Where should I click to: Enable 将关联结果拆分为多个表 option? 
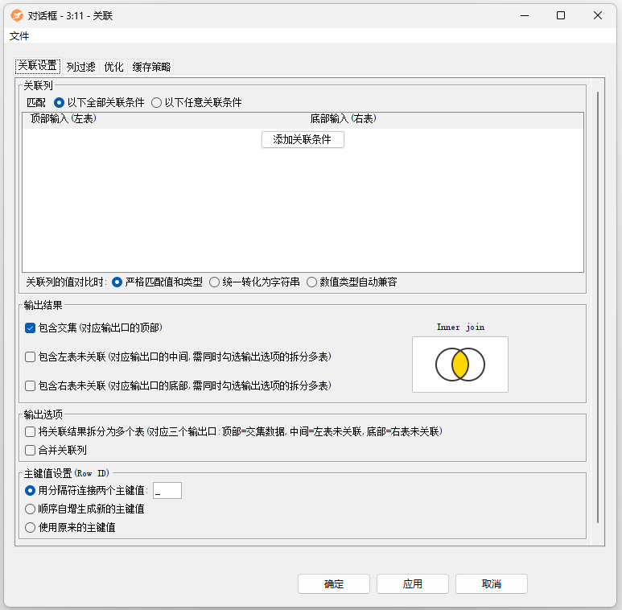tap(30, 431)
